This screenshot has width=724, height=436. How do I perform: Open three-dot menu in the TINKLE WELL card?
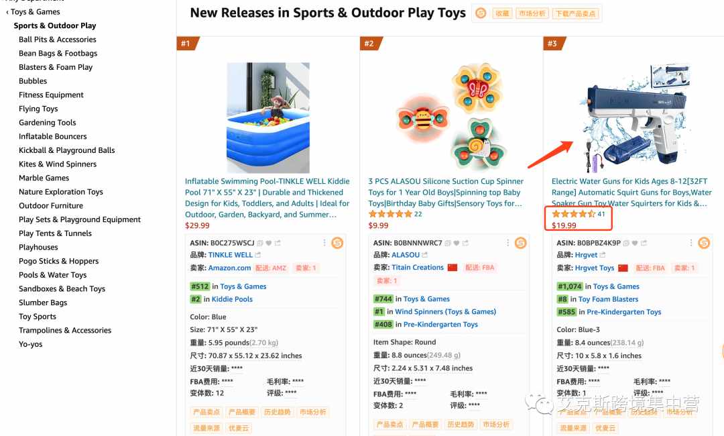click(324, 243)
